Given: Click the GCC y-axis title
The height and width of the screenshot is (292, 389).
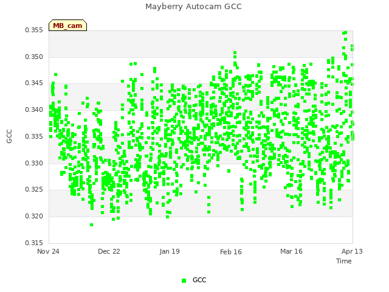Looking at the screenshot, I should 9,136.
